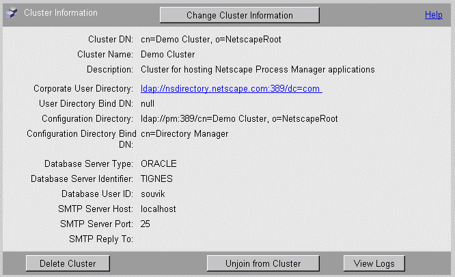Screen dimensions: 455x277
Task: Select the "null" bind DN value
Action: click(x=148, y=104)
